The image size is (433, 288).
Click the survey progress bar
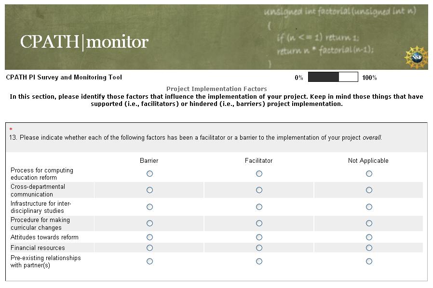tap(333, 77)
